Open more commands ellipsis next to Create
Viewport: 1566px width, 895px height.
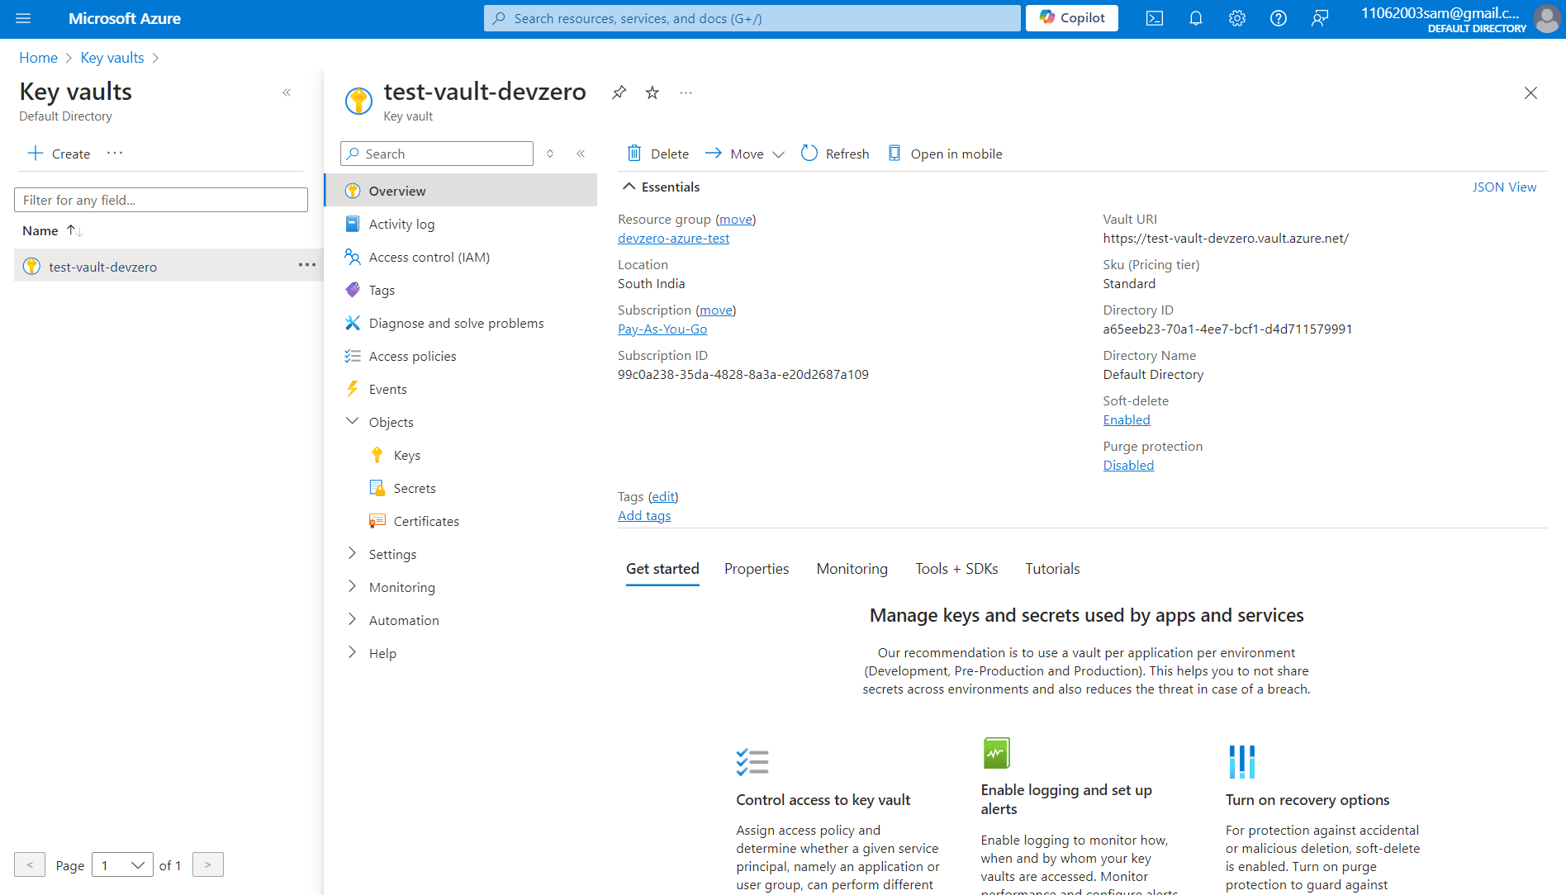(x=115, y=154)
